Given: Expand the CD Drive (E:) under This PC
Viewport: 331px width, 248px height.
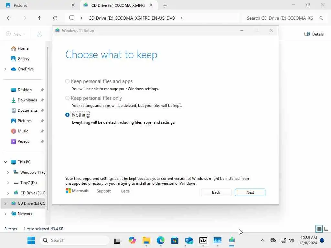Looking at the screenshot, I should (x=8, y=193).
